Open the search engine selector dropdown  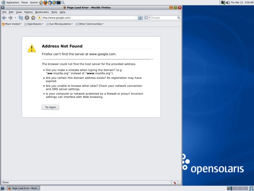(x=147, y=18)
